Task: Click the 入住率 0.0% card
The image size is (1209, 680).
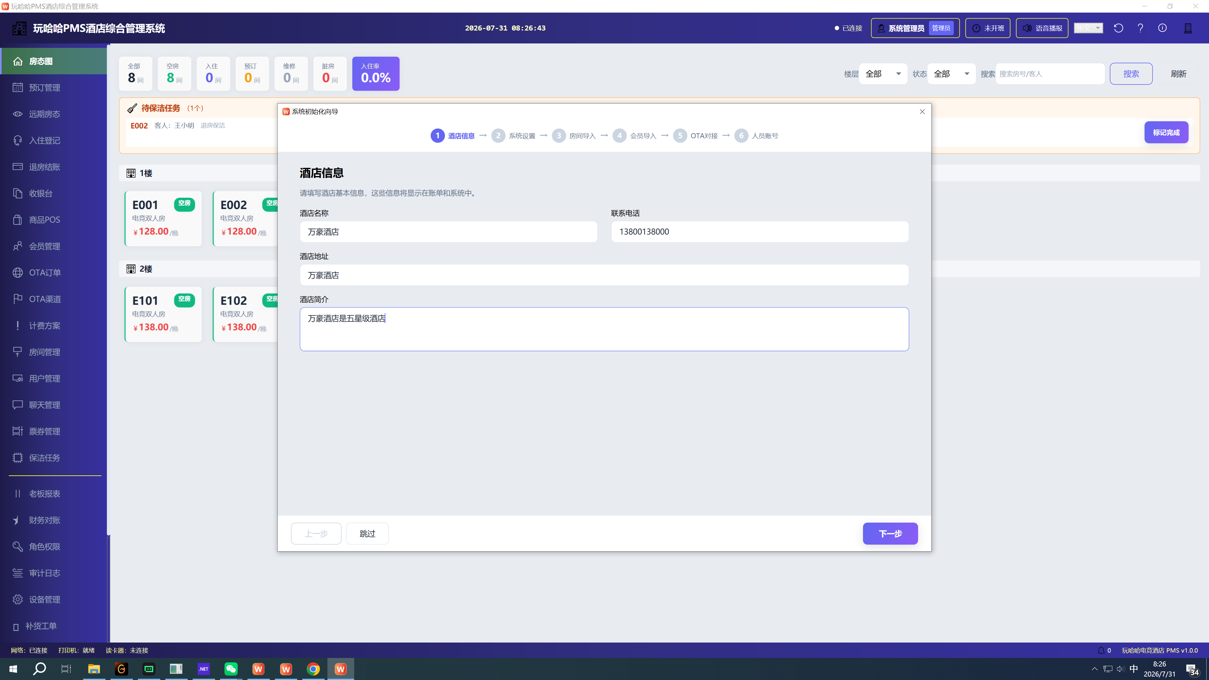Action: click(x=376, y=74)
